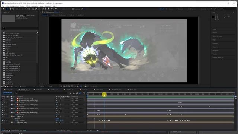Click the Project panel vertical scrollbar

click(37, 49)
